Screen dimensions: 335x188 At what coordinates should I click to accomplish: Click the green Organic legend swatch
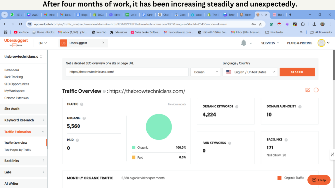point(133,148)
